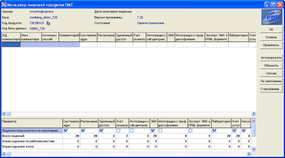Check default license for Интеграция с проф. диктофонами
285x158 pixels.
(x=160, y=130)
